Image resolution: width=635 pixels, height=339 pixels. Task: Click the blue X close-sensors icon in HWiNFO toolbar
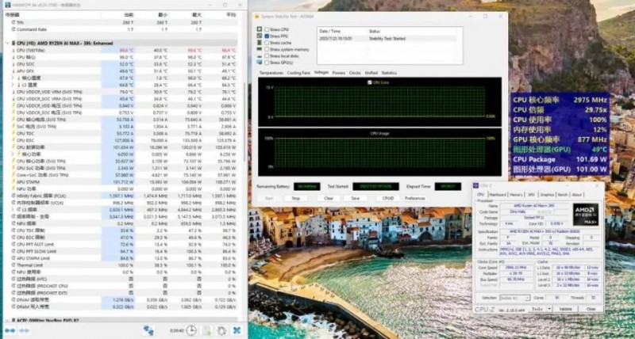(237, 330)
